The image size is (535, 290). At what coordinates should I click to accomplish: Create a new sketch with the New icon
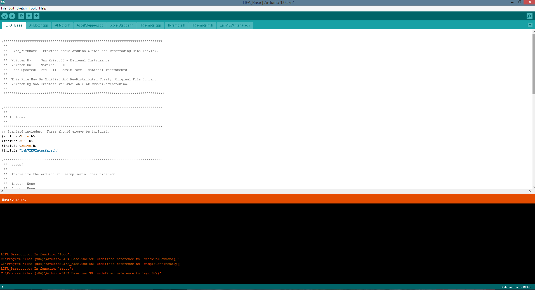21,16
